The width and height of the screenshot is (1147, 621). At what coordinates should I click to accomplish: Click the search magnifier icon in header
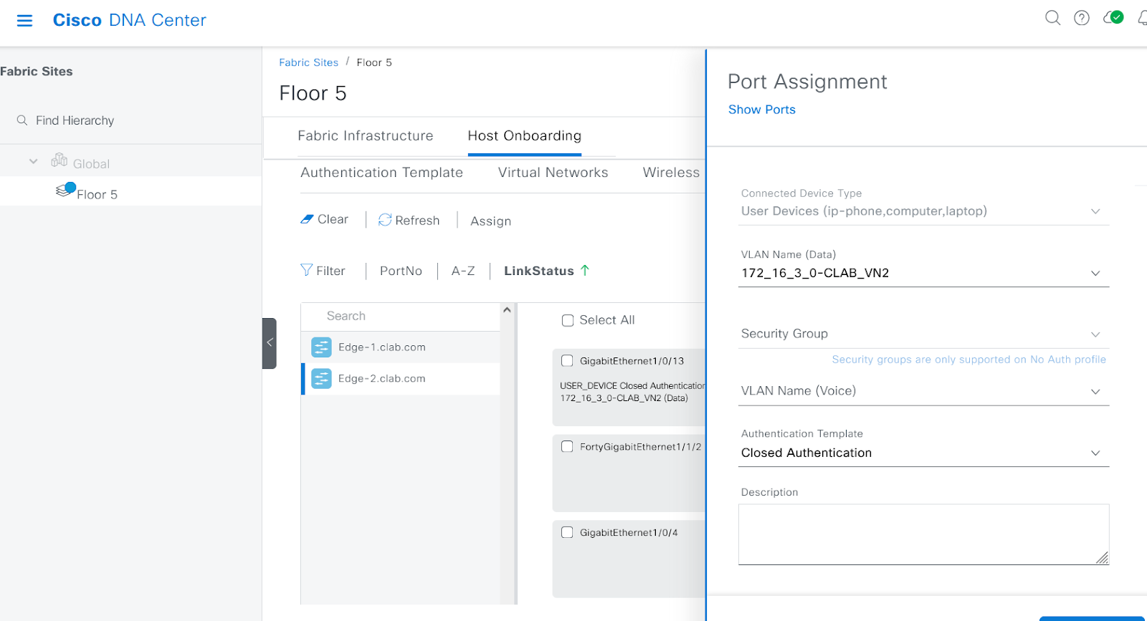pyautogui.click(x=1052, y=18)
